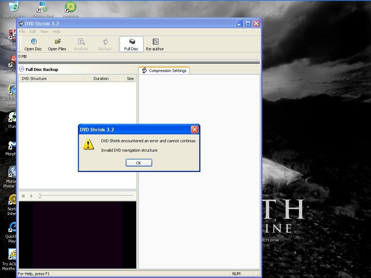This screenshot has height=278, width=371.
Task: Close the DVD Shrink error dialog
Action: (x=195, y=129)
